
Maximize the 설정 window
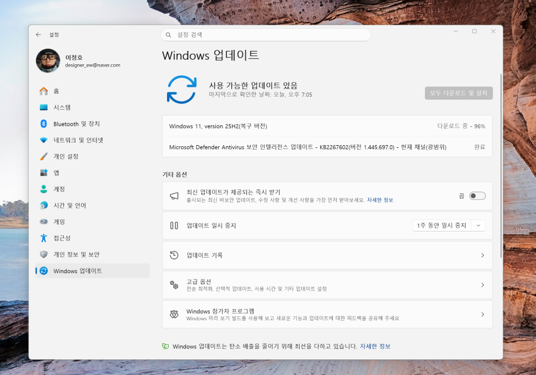(474, 32)
